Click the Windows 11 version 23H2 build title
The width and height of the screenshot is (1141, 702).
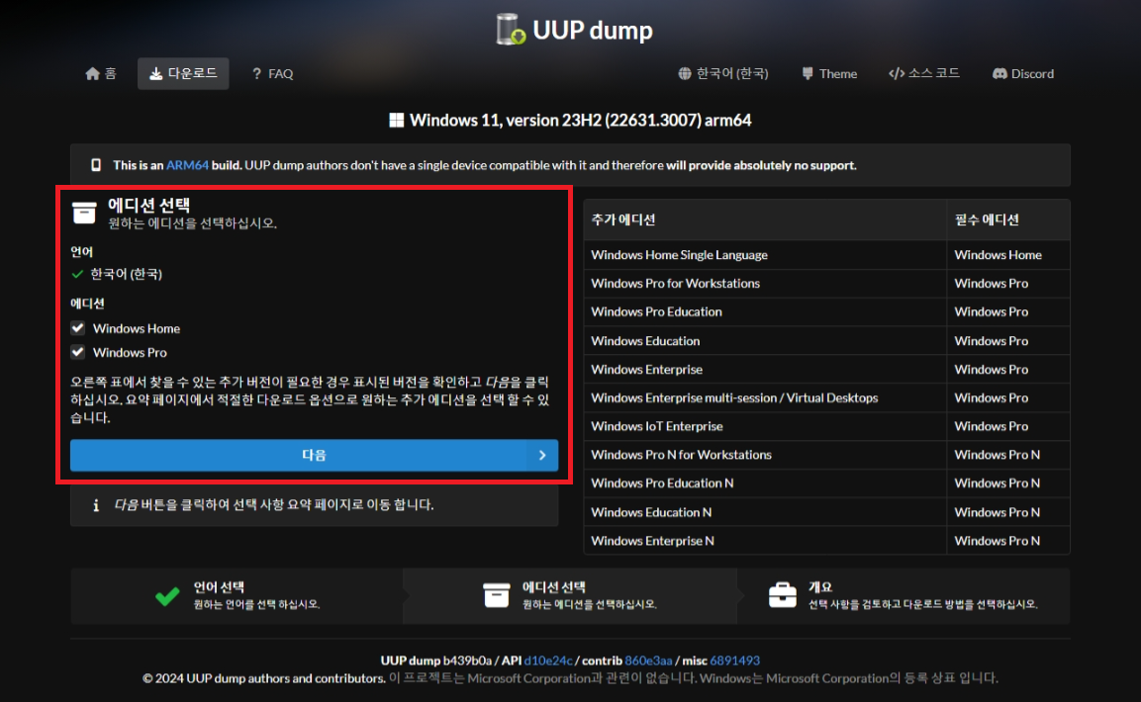pyautogui.click(x=580, y=120)
